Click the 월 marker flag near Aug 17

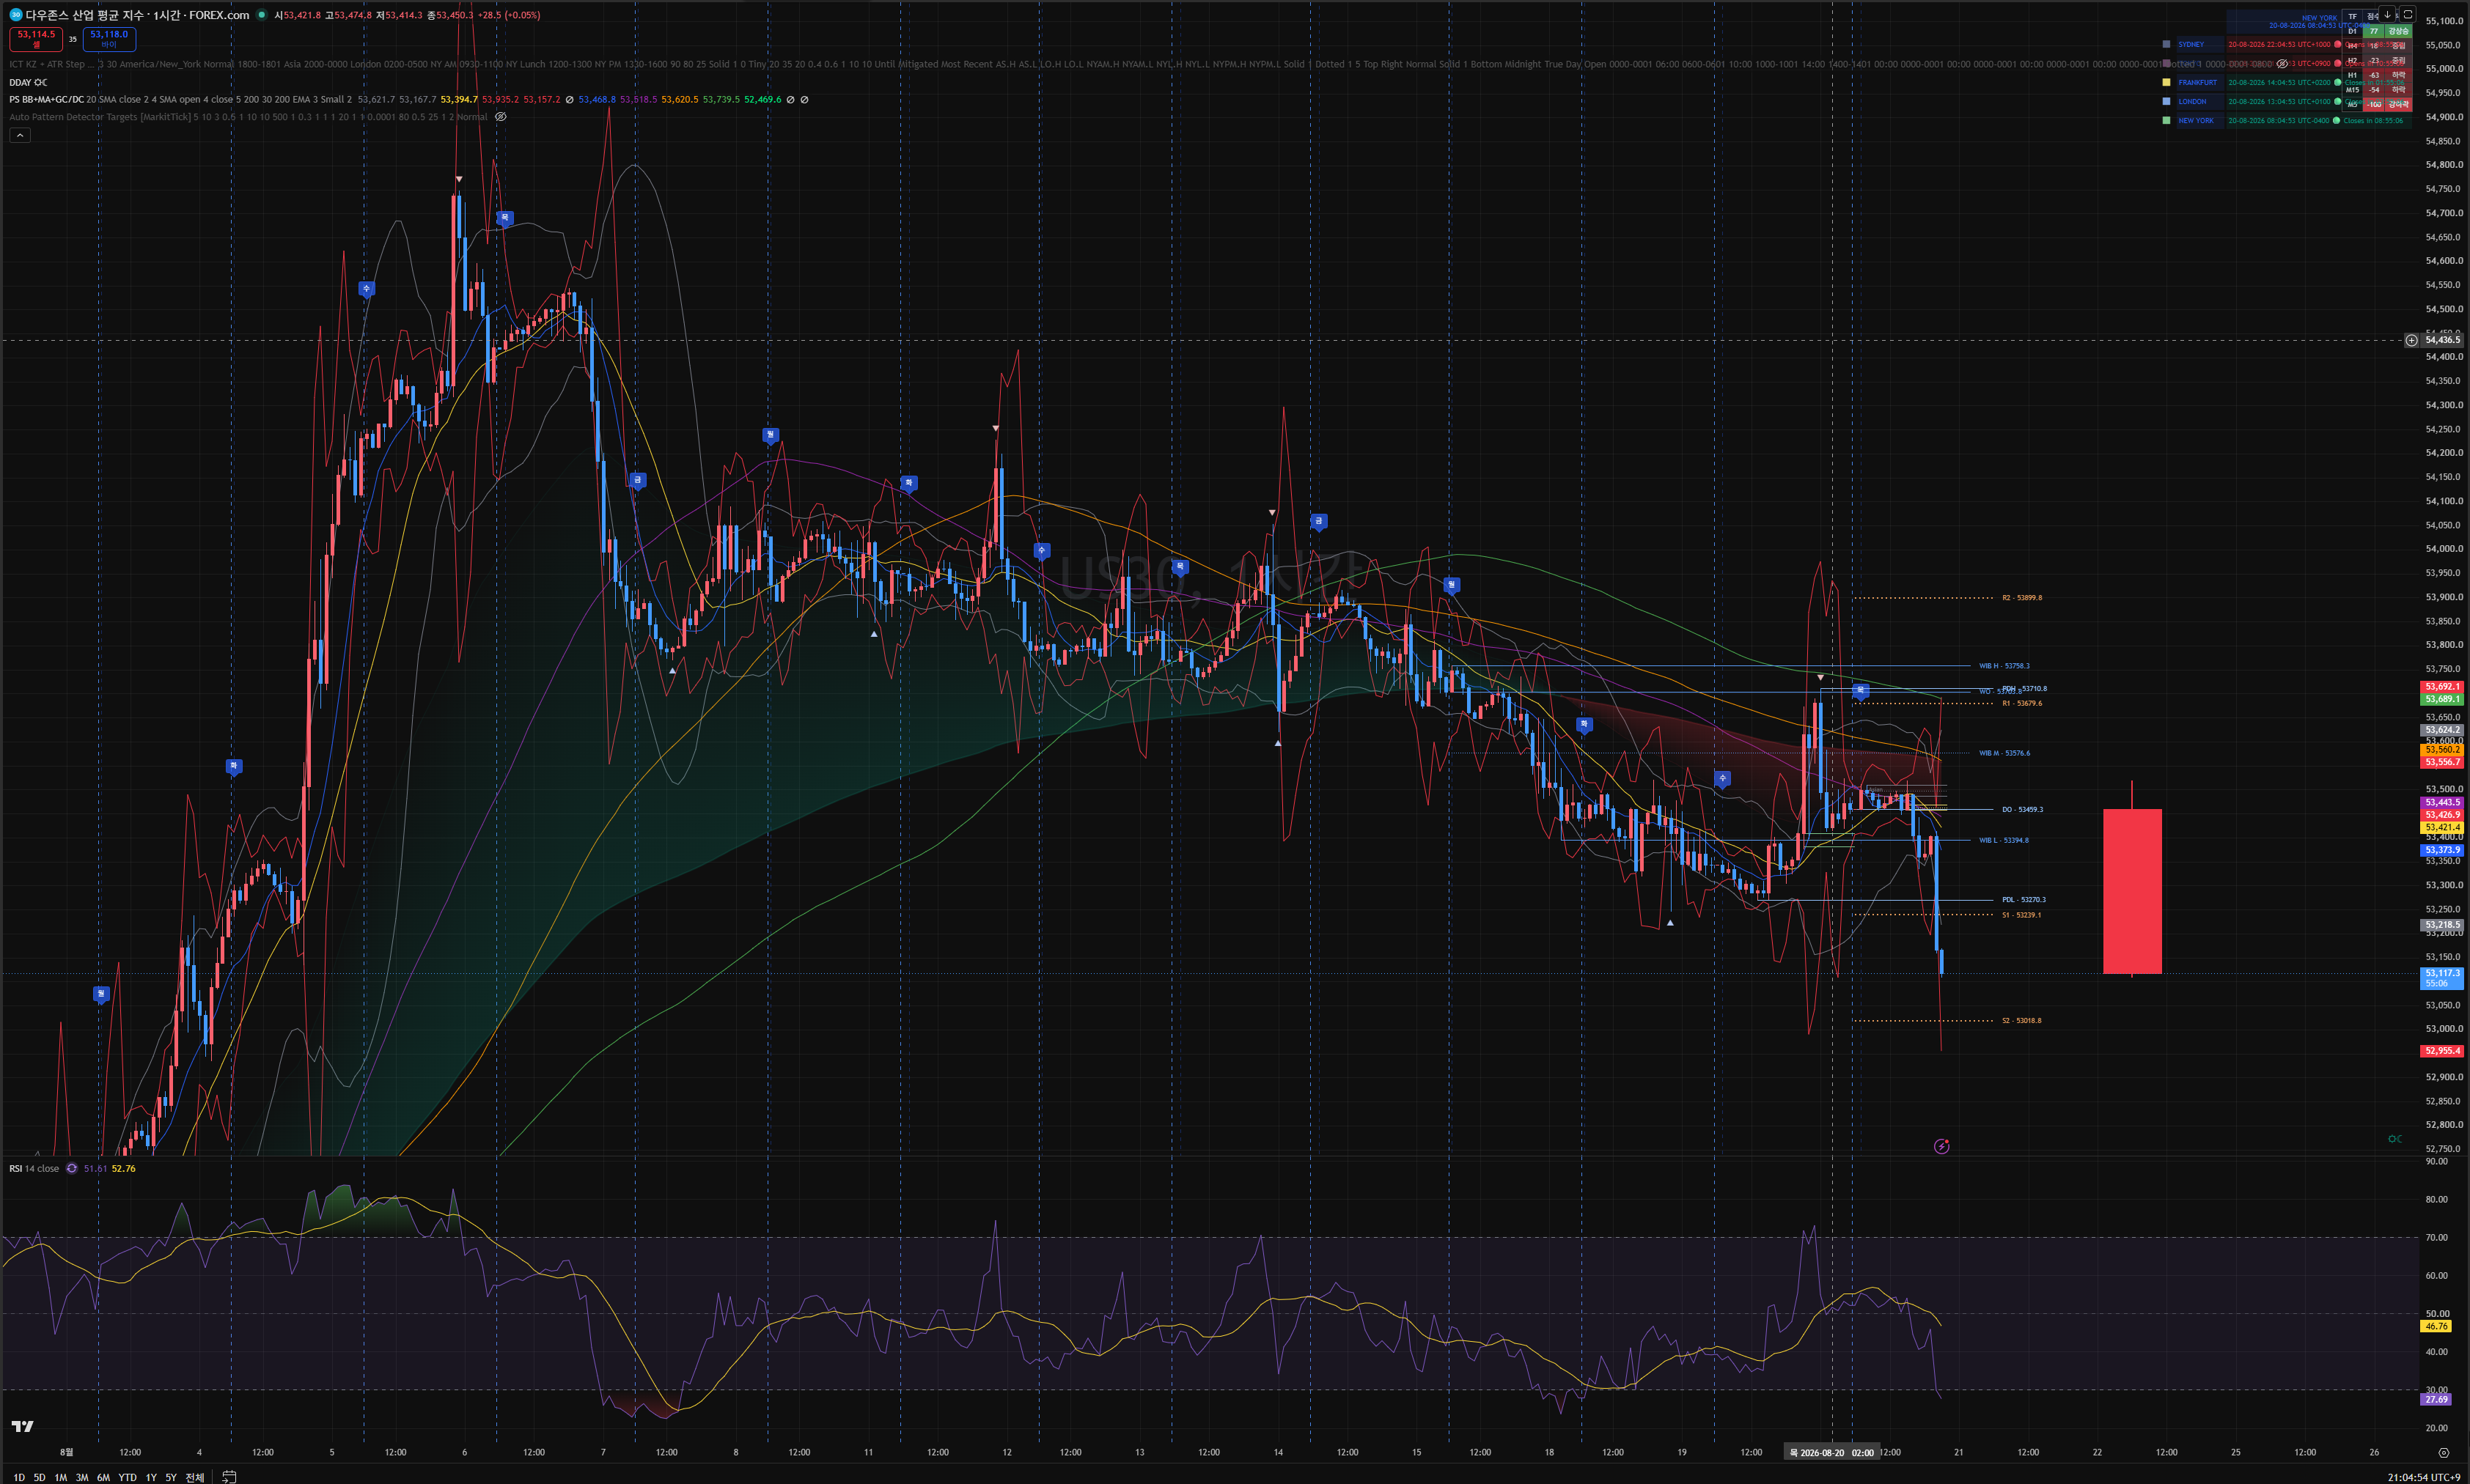1452,585
